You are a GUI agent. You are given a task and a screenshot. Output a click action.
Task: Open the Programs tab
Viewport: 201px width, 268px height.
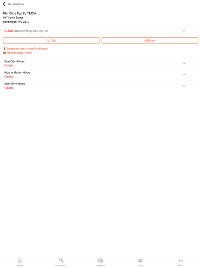(100, 262)
